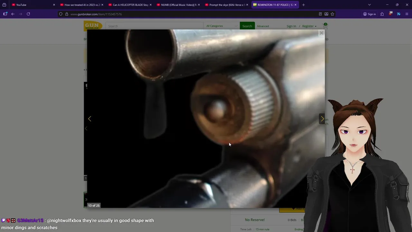Click the '13 of 25' image counter
Viewport: 412px width, 232px height.
point(94,205)
